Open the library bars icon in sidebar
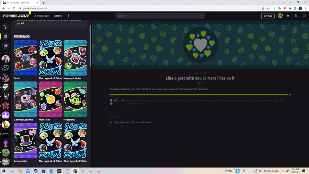The image size is (309, 174). (x=5, y=46)
